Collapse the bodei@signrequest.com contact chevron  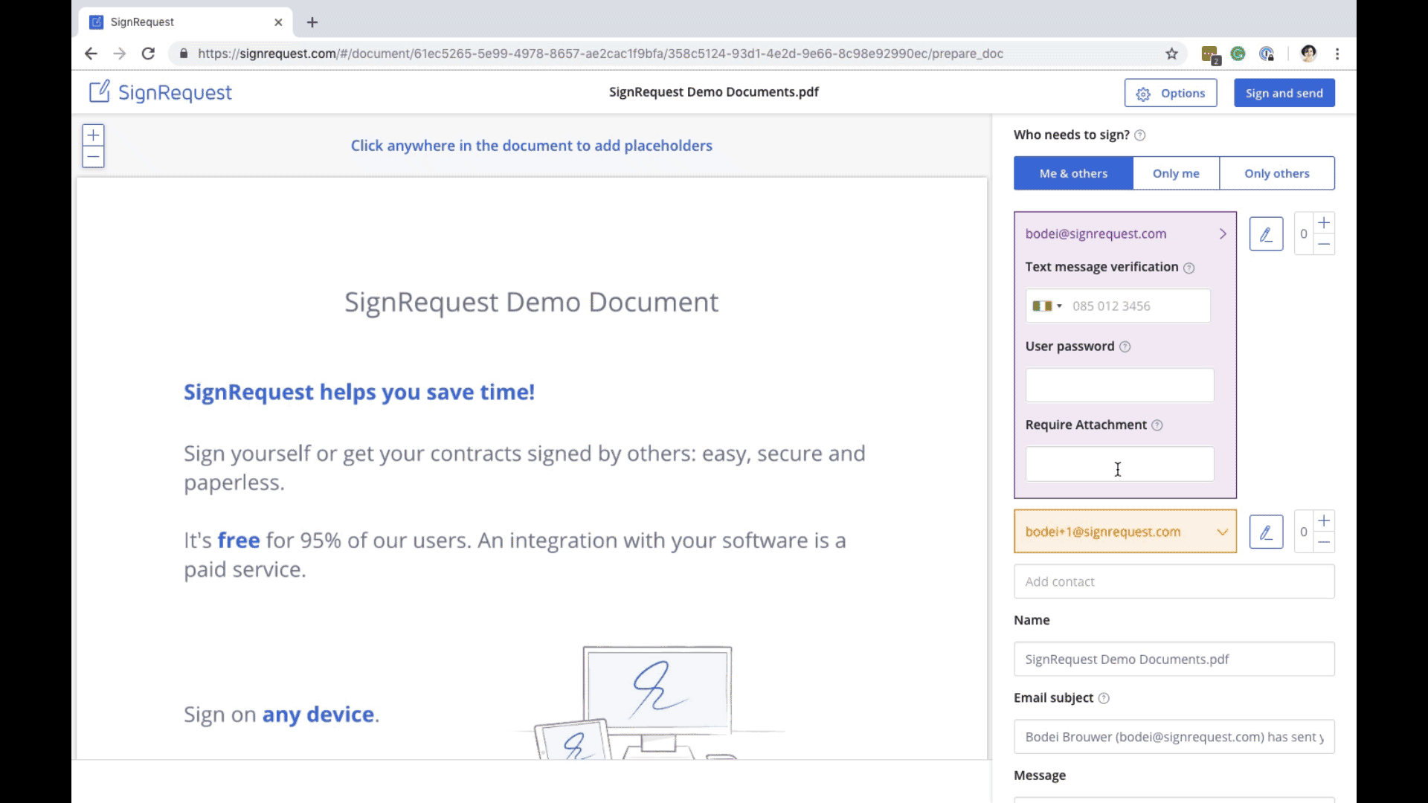click(x=1223, y=234)
